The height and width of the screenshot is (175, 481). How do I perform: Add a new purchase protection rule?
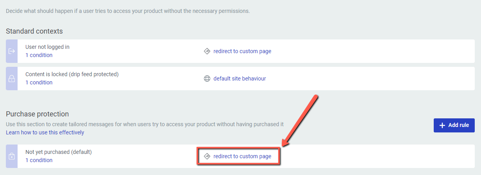(454, 125)
